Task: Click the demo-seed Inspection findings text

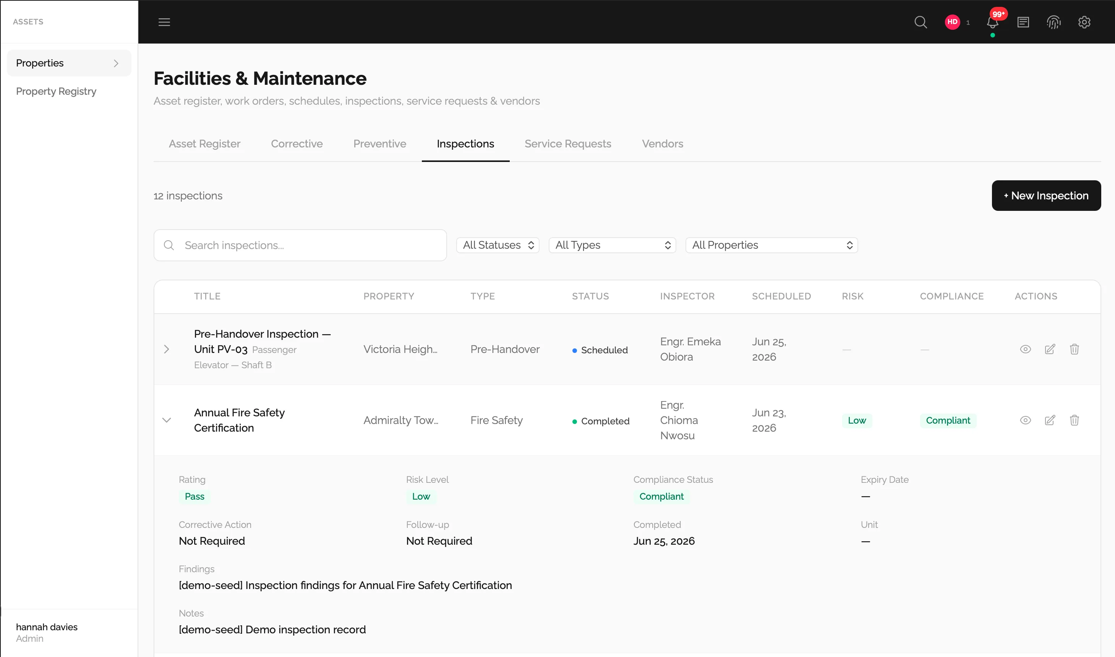Action: (345, 585)
